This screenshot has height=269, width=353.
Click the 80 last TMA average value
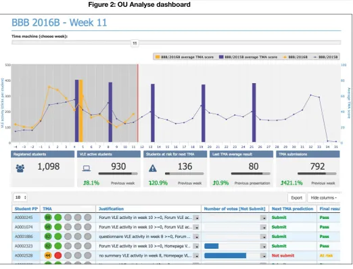pyautogui.click(x=254, y=166)
